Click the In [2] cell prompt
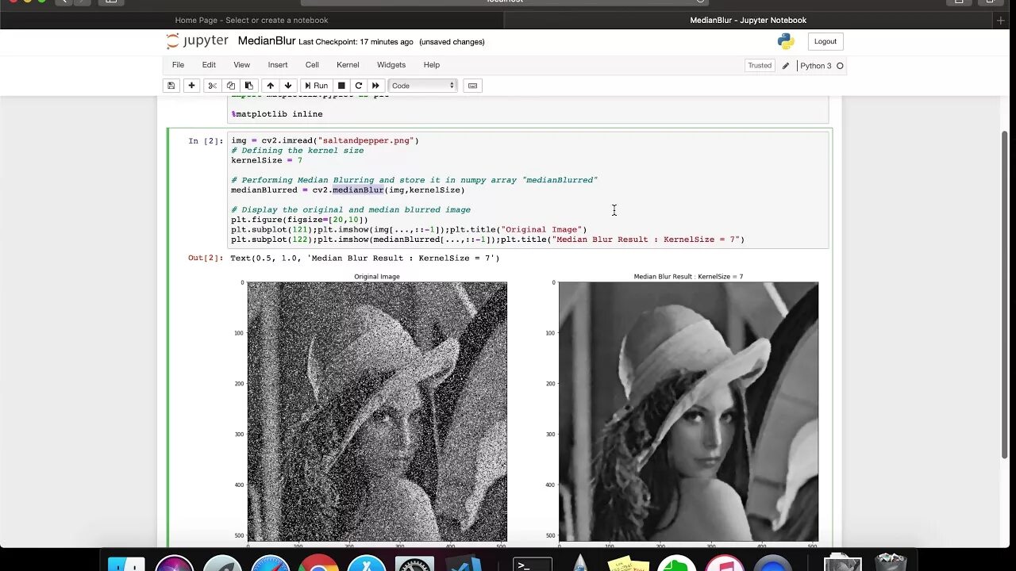The height and width of the screenshot is (571, 1016). coord(206,141)
